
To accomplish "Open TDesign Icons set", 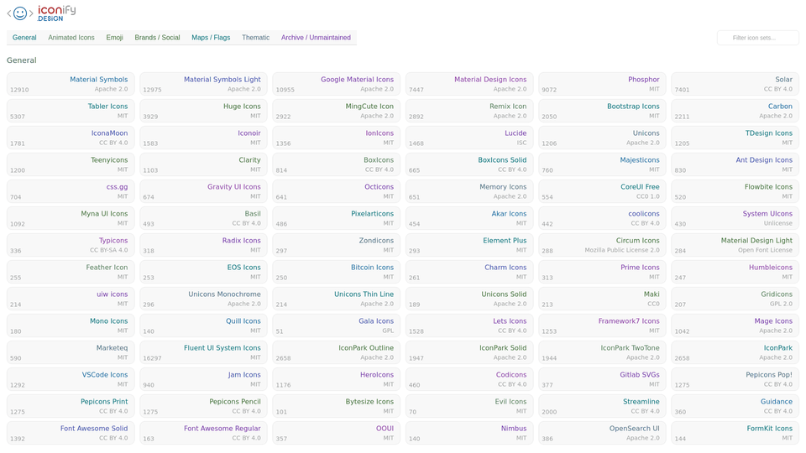I will tap(735, 138).
